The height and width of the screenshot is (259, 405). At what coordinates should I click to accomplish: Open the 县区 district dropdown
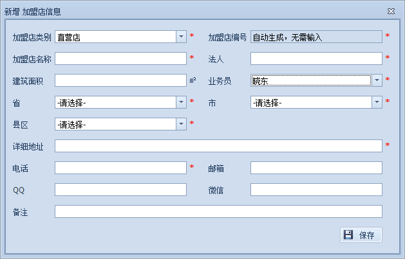(x=181, y=124)
